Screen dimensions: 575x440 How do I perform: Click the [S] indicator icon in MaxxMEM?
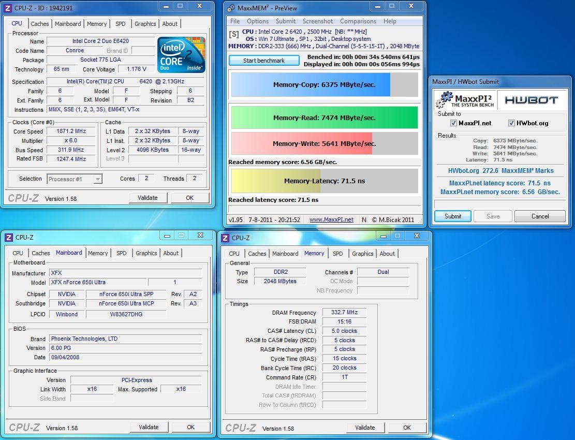tap(233, 35)
